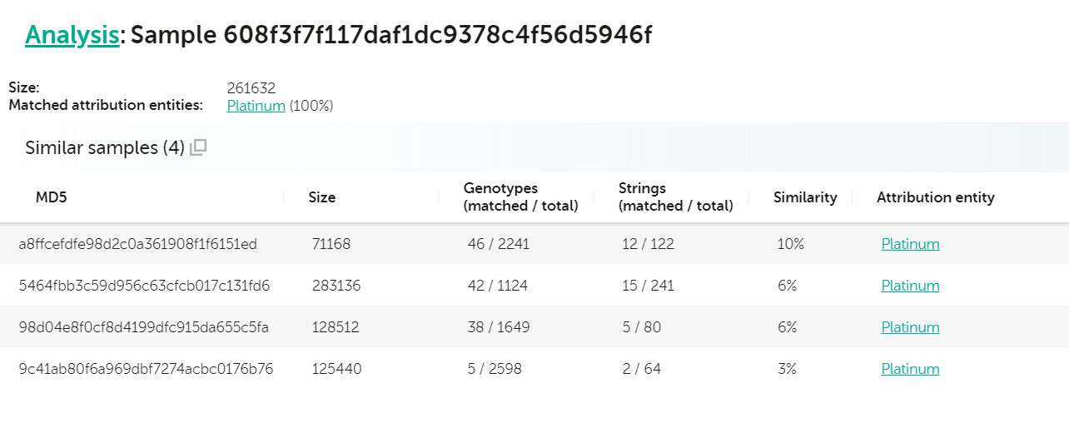
Task: Click the Attribution entity column header
Action: (935, 197)
